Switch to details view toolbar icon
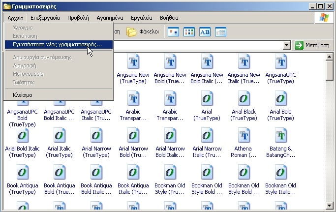The image size is (336, 212). [x=220, y=32]
